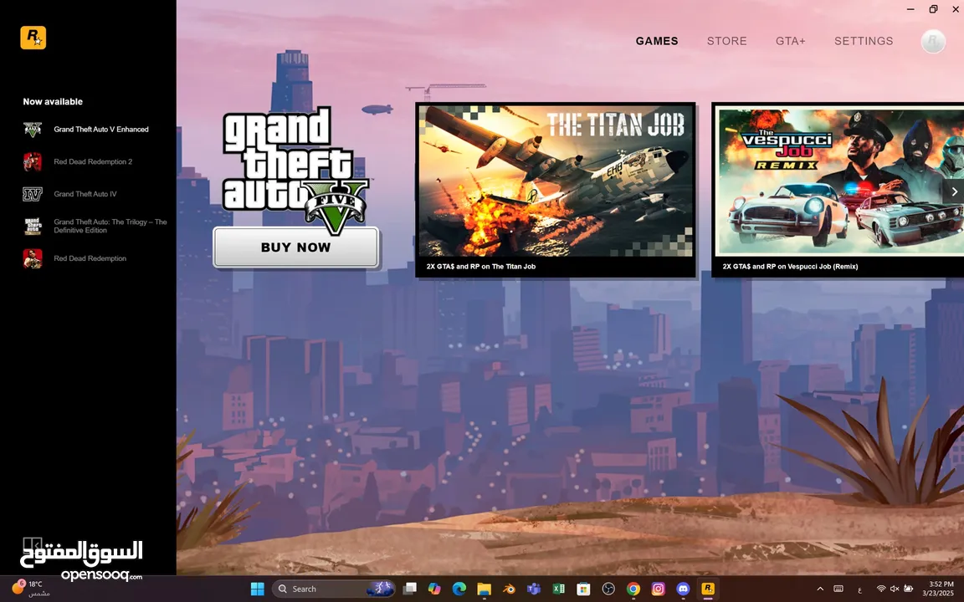Viewport: 964px width, 602px height.
Task: Switch to the GAMES tab
Action: pos(657,41)
